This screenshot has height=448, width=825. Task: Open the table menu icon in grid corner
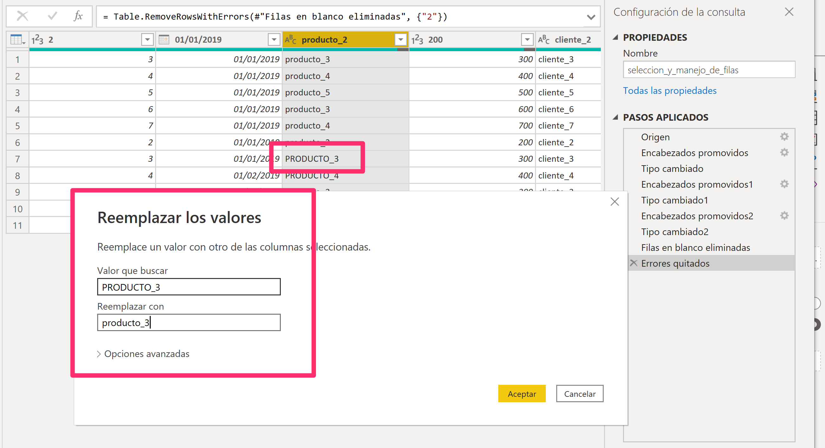coord(17,39)
